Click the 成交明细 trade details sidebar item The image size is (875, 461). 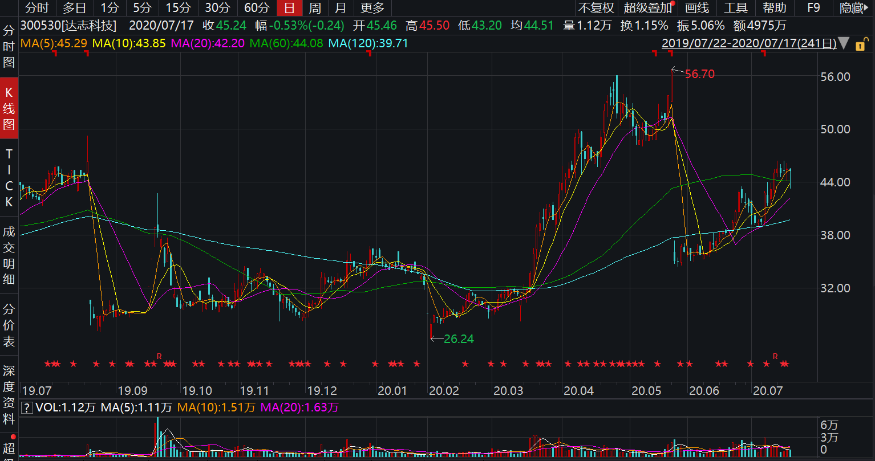pyautogui.click(x=9, y=255)
